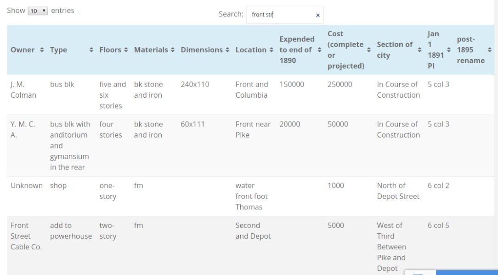Sort by Jan 1 1891 PI arrows
This screenshot has width=498, height=275.
coord(448,50)
